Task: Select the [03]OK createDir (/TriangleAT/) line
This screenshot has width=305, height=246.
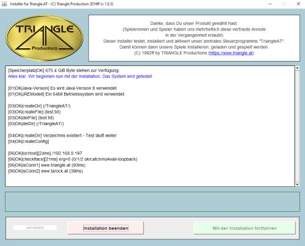Action: coord(39,106)
